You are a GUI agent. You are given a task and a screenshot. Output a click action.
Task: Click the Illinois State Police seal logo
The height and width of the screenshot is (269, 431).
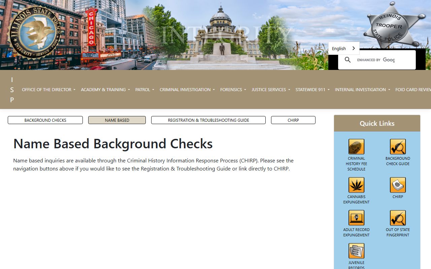(34, 33)
